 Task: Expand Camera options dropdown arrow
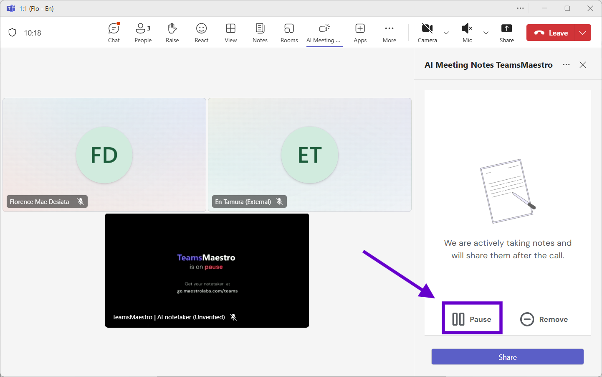pos(446,33)
